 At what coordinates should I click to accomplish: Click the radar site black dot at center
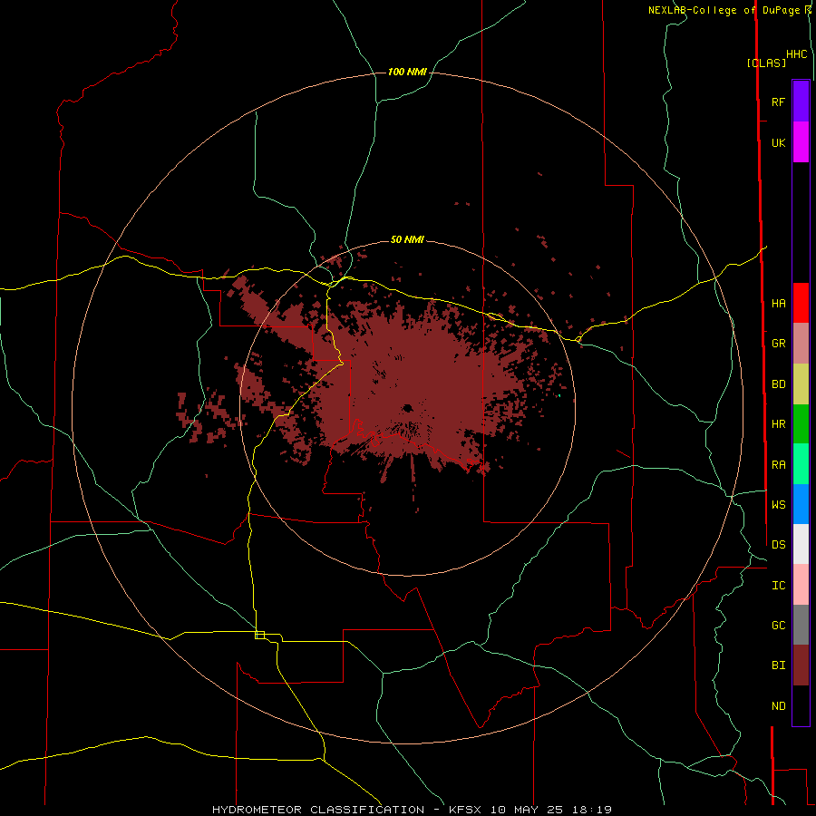[407, 408]
